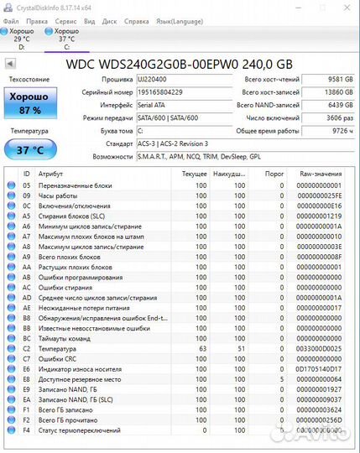The width and height of the screenshot is (360, 453).
Task: Open the Справка menu
Action: tap(137, 21)
